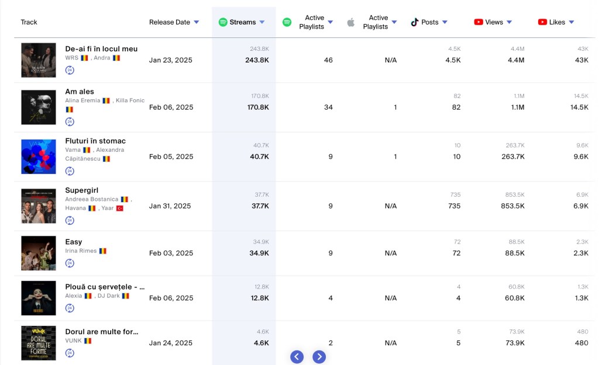Click the Dorul are multe forme cover thumbnail
599x365 pixels.
[39, 343]
